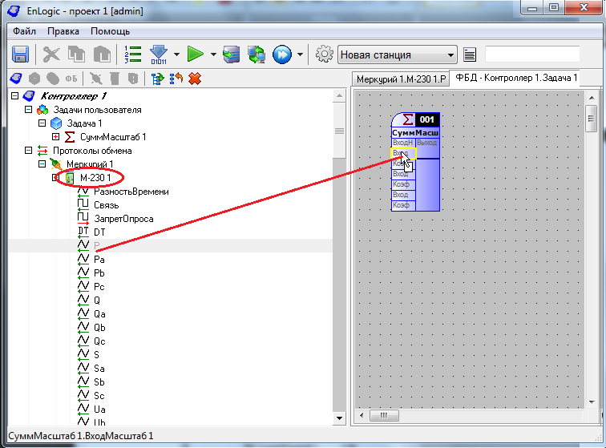Select the DT item in tree
The width and height of the screenshot is (606, 448).
click(x=99, y=232)
